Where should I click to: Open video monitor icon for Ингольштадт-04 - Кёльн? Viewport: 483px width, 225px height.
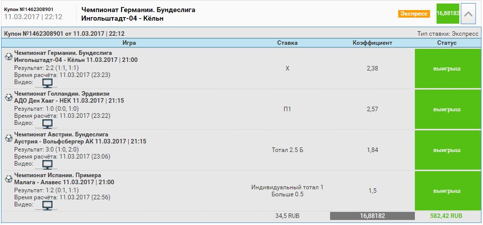pyautogui.click(x=47, y=83)
